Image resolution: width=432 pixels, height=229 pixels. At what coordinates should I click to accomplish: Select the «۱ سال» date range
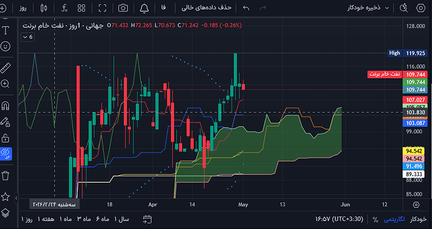121,219
